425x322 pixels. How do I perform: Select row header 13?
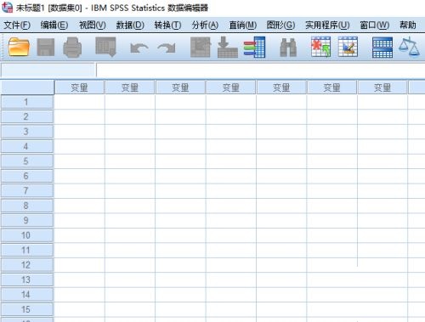(27, 280)
